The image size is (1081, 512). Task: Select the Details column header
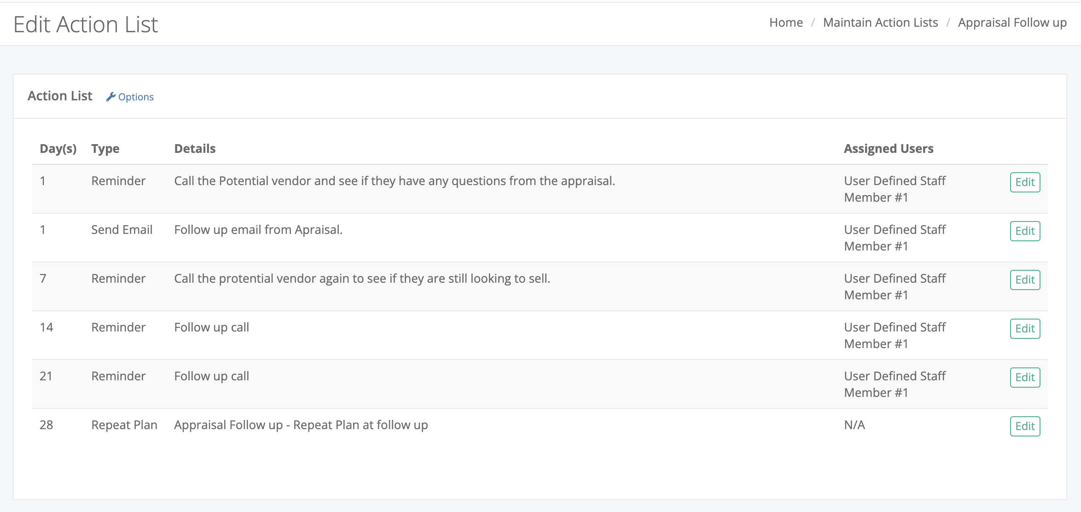[195, 149]
